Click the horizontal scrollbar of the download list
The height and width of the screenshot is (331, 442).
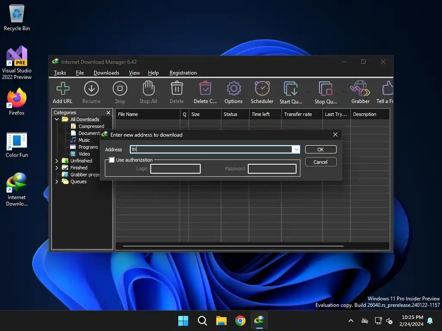[233, 246]
